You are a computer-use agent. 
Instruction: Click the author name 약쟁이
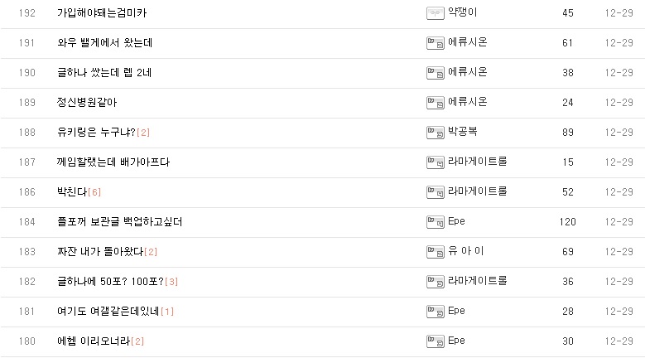click(462, 12)
